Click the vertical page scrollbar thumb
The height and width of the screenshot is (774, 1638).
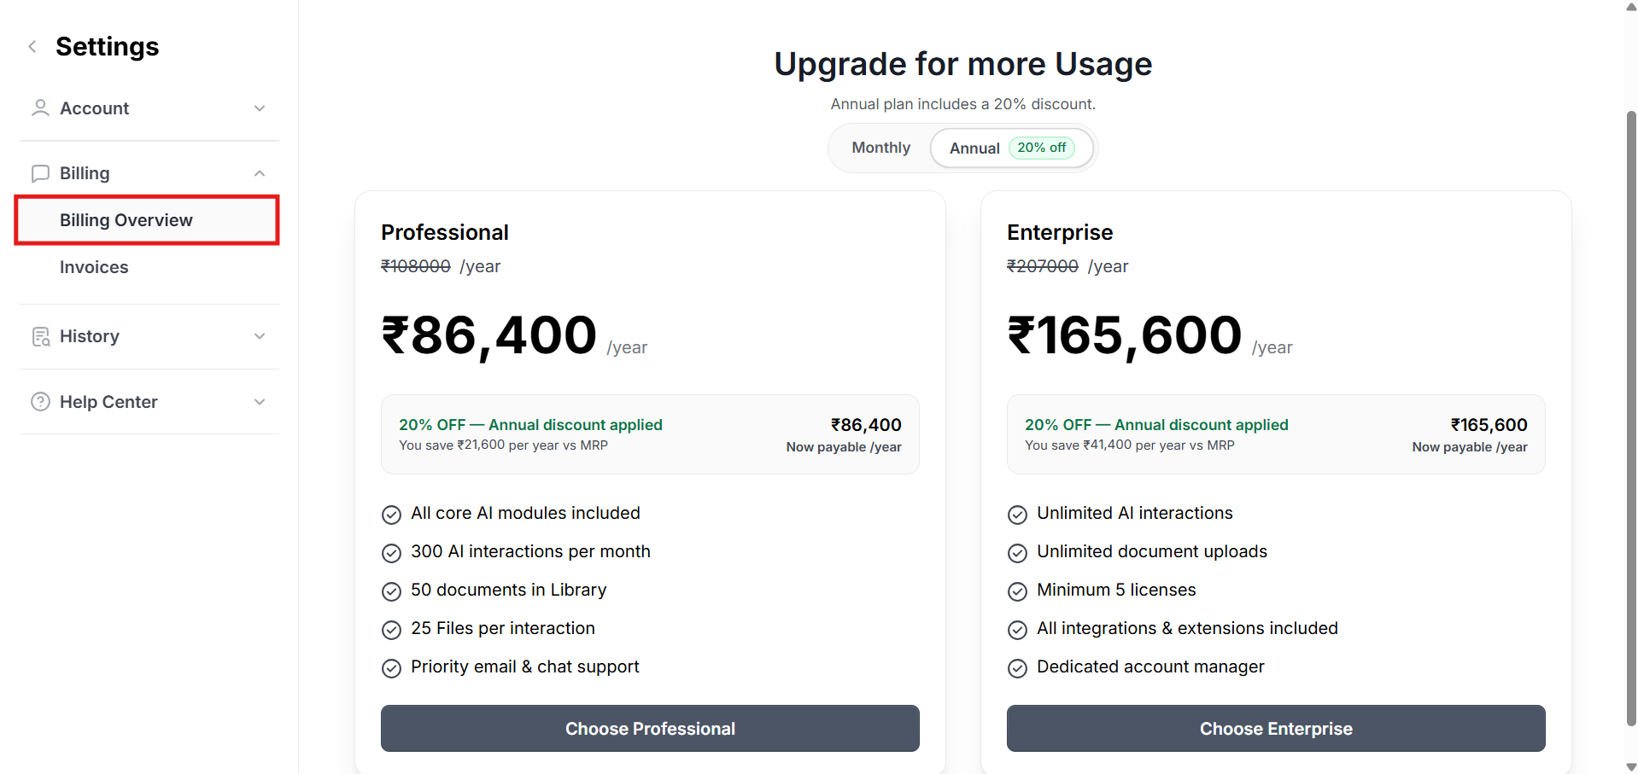[x=1630, y=418]
